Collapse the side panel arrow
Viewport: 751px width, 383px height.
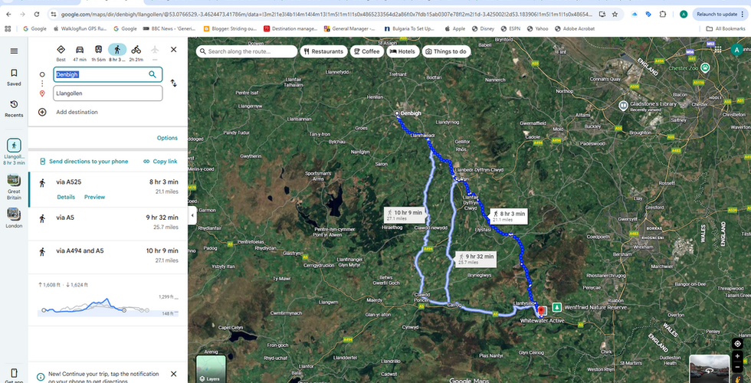(x=192, y=215)
